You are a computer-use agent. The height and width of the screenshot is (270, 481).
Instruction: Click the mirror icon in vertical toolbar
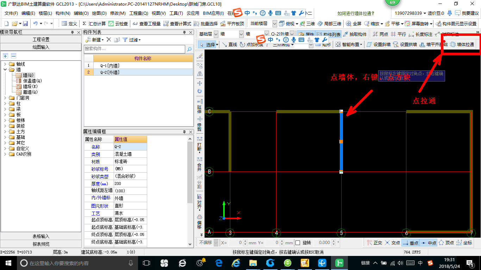[200, 74]
